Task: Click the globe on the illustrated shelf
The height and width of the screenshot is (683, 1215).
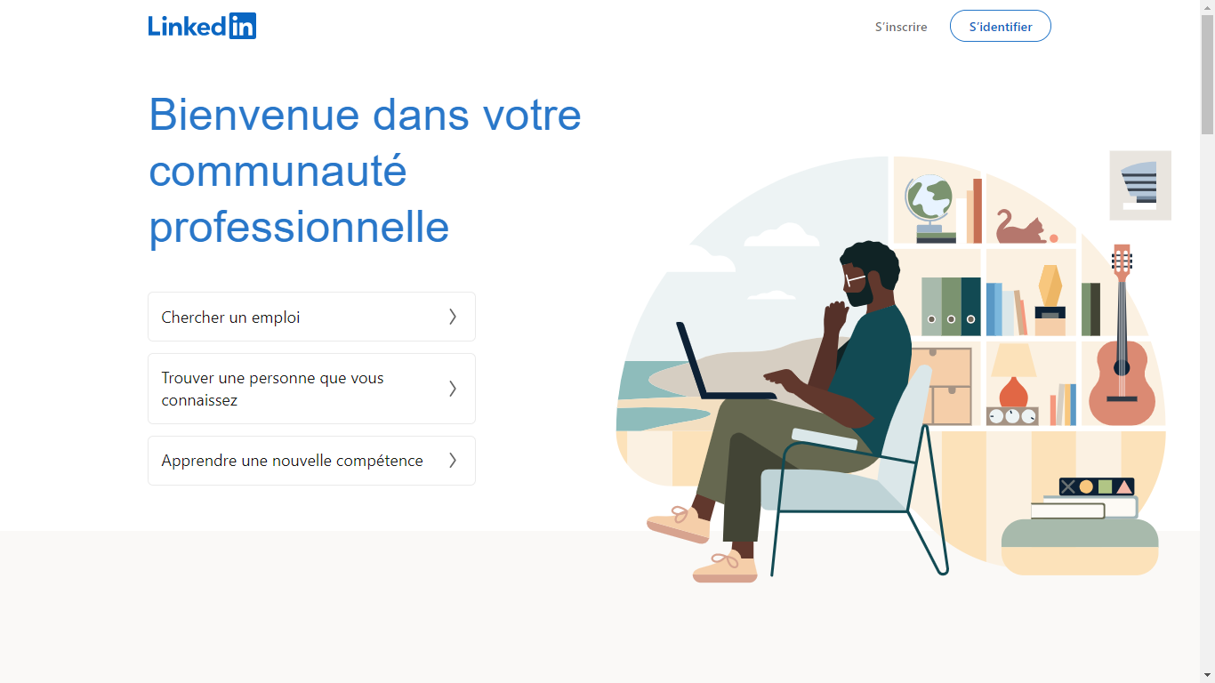Action: [x=929, y=208]
